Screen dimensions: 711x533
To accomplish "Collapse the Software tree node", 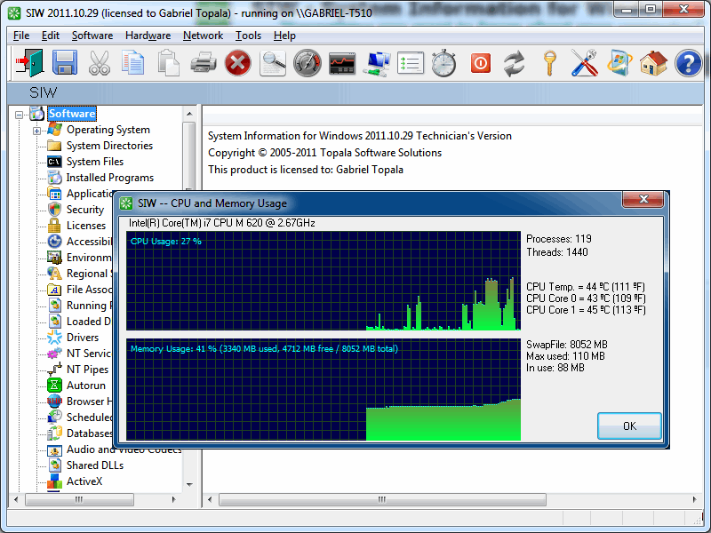I will (x=20, y=114).
